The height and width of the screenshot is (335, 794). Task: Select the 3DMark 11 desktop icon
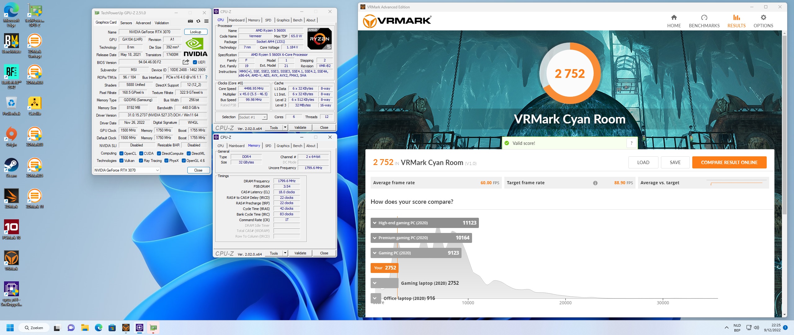coord(35,199)
